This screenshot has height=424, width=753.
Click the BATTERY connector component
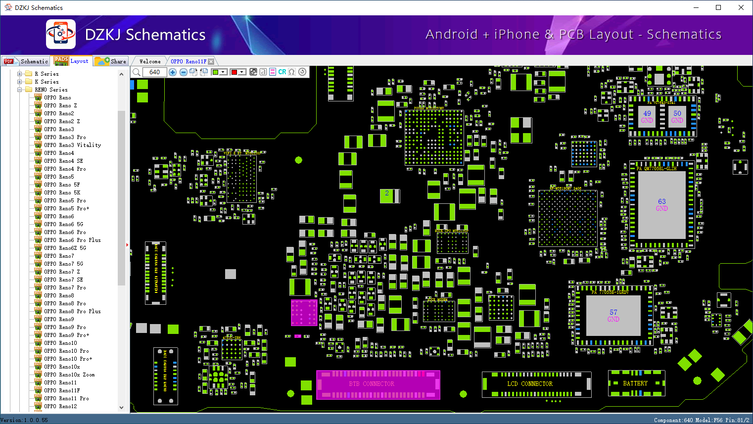click(637, 383)
